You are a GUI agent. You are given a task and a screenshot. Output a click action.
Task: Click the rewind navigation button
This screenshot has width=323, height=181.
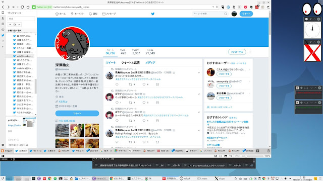[14, 7]
